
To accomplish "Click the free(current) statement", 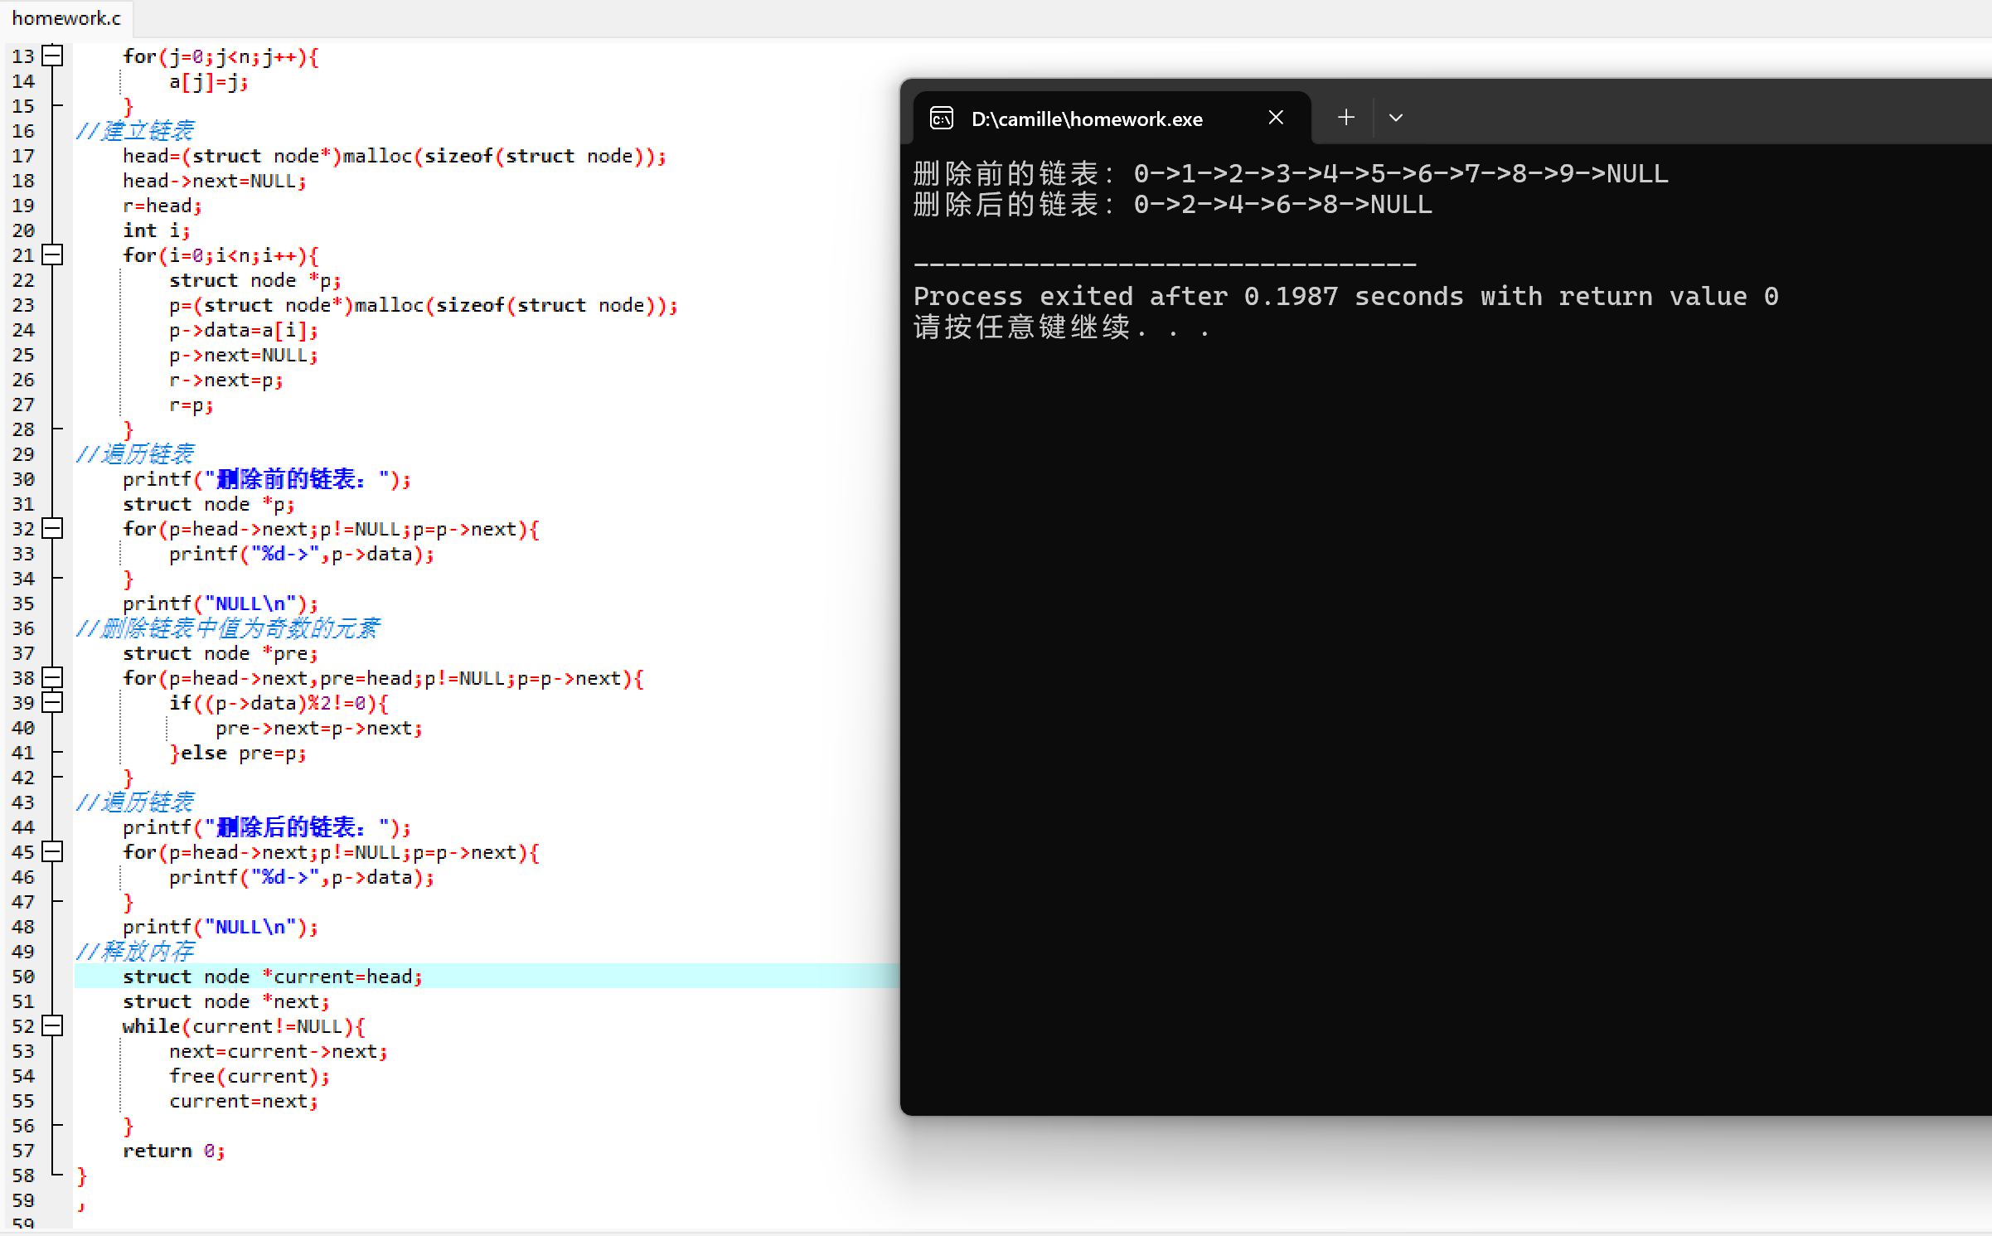I will pos(249,1076).
